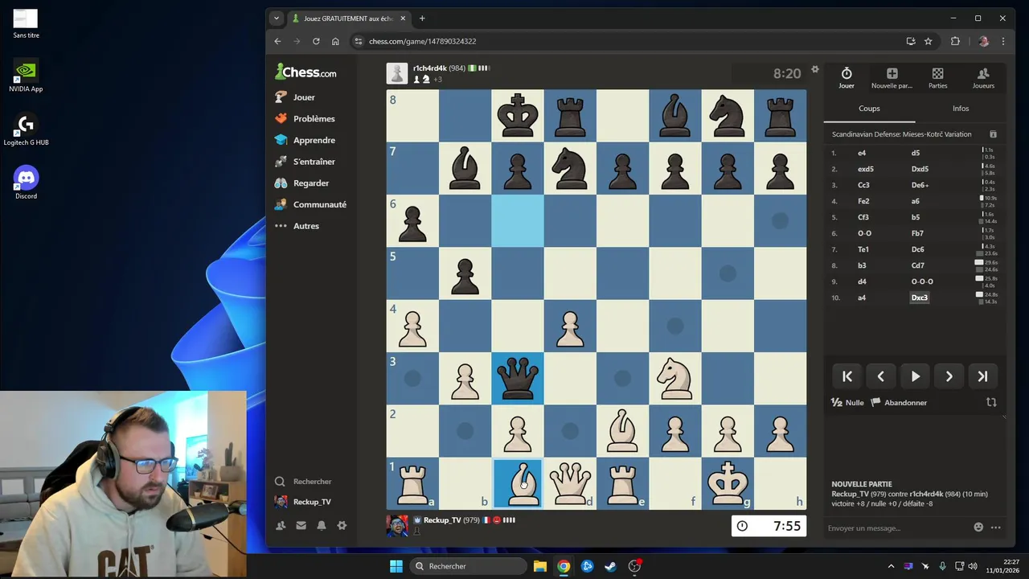Jump to the first move
Screen dimensions: 1029x579
pos(847,376)
